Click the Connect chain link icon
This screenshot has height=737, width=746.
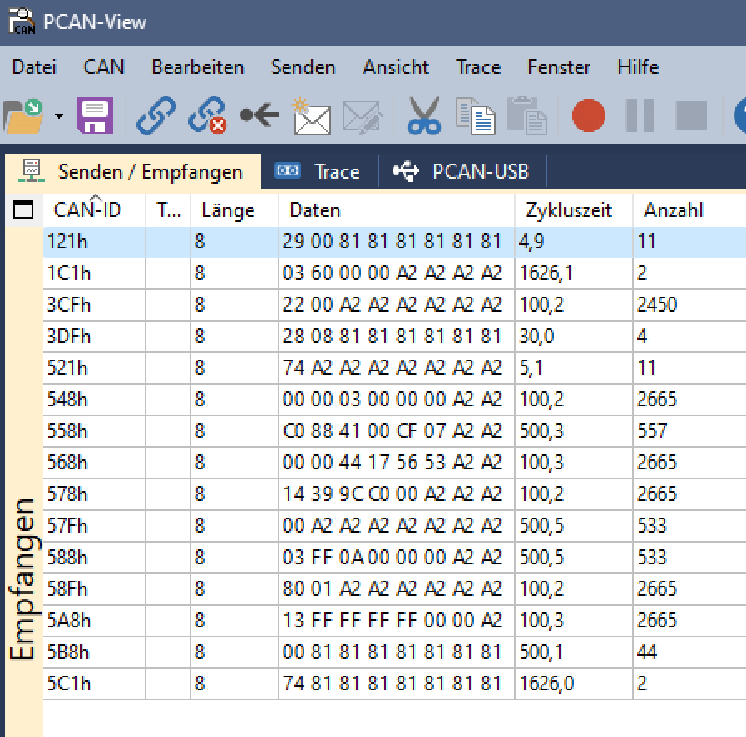tap(156, 115)
